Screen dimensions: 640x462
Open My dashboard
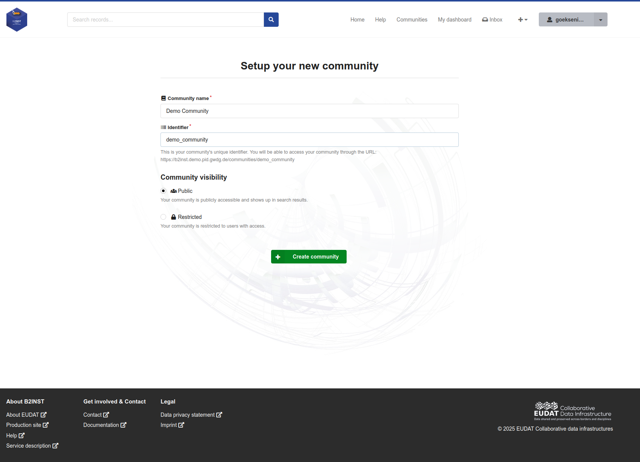coord(455,20)
